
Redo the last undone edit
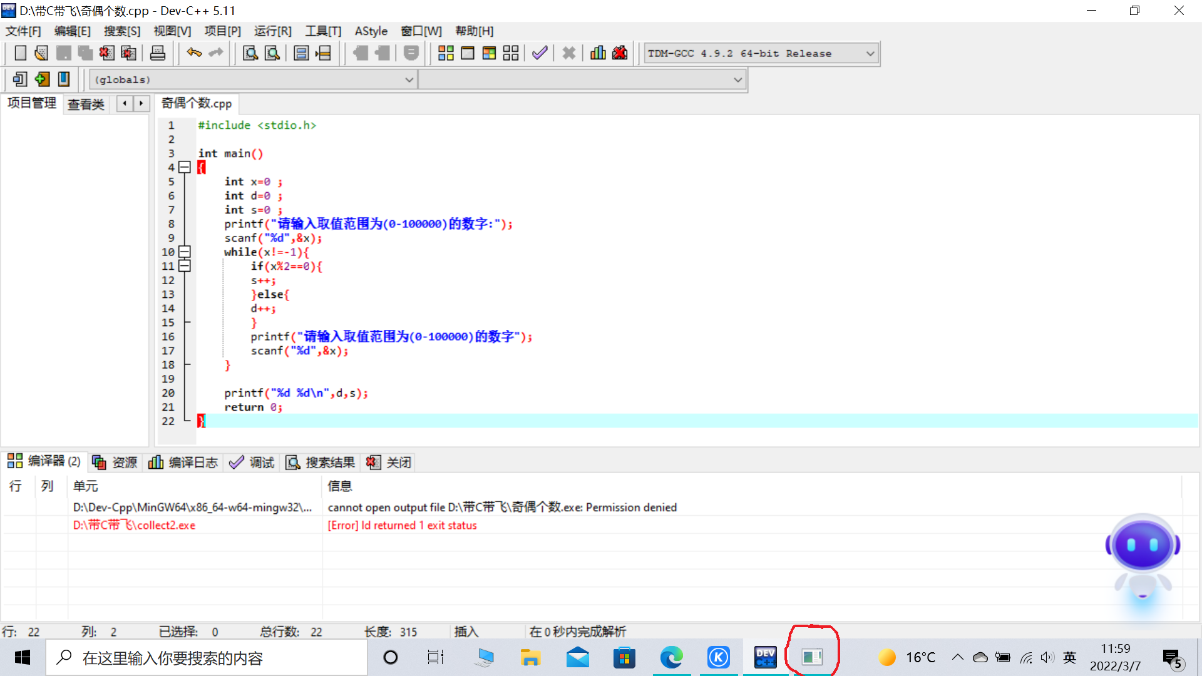216,53
